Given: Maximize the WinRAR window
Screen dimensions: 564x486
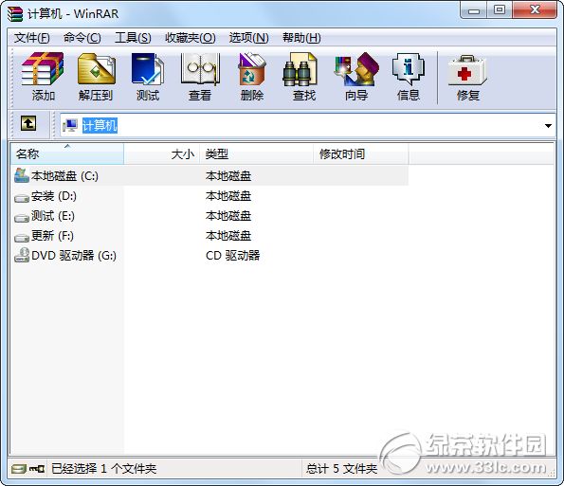Looking at the screenshot, I should tap(500, 10).
